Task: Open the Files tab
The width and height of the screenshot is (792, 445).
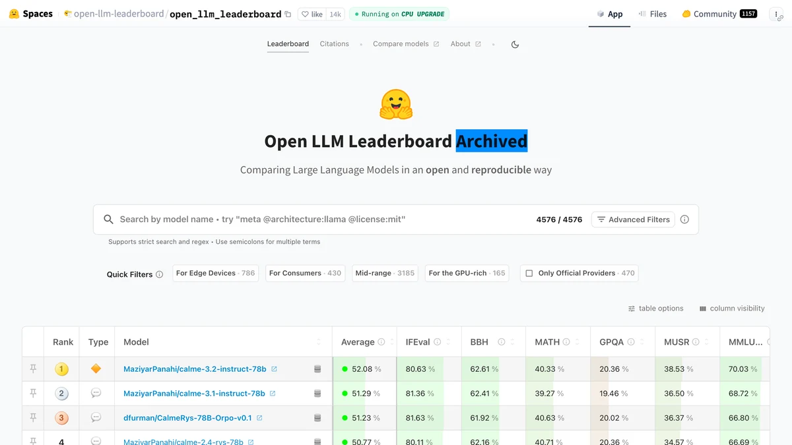Action: 652,14
